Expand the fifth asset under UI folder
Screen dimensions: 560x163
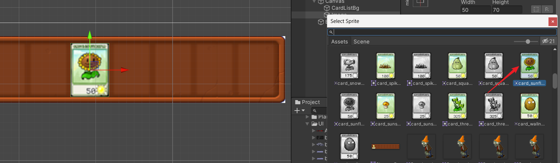pos(313,158)
